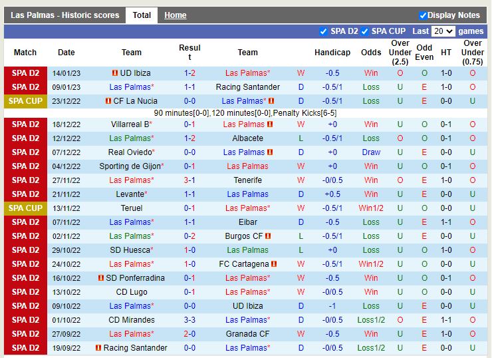Click the HT column header
The height and width of the screenshot is (358, 492).
click(x=446, y=52)
